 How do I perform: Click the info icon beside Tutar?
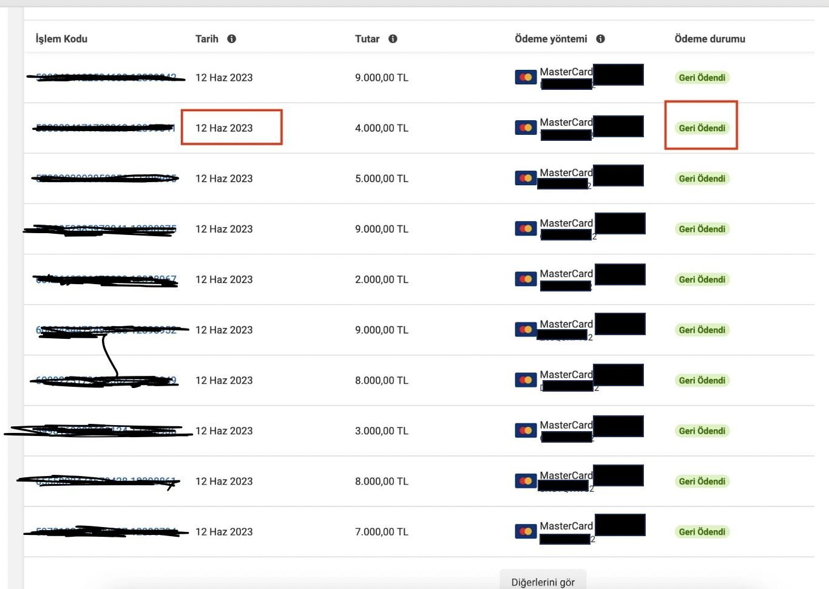point(393,39)
